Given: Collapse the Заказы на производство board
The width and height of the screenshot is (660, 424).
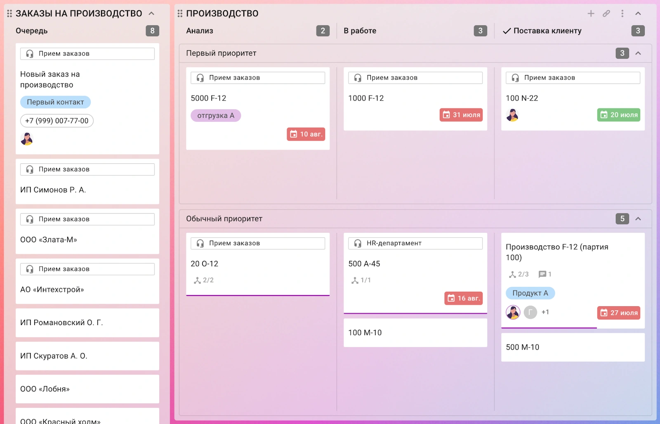Looking at the screenshot, I should coord(151,14).
